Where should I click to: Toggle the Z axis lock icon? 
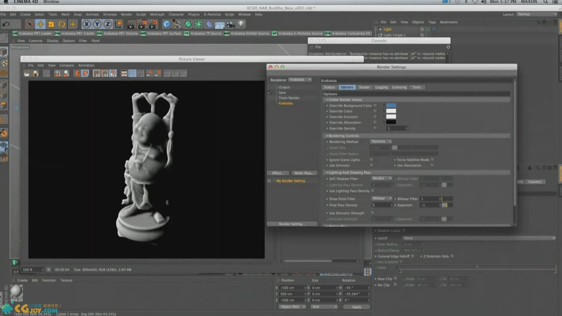(108, 24)
